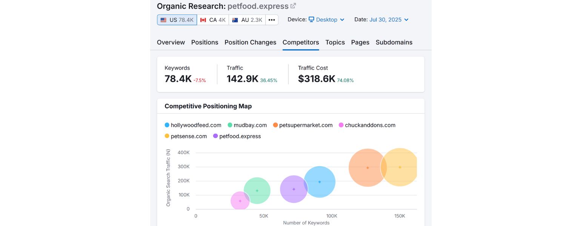
Task: Go to the Overview tab
Action: [x=171, y=42]
